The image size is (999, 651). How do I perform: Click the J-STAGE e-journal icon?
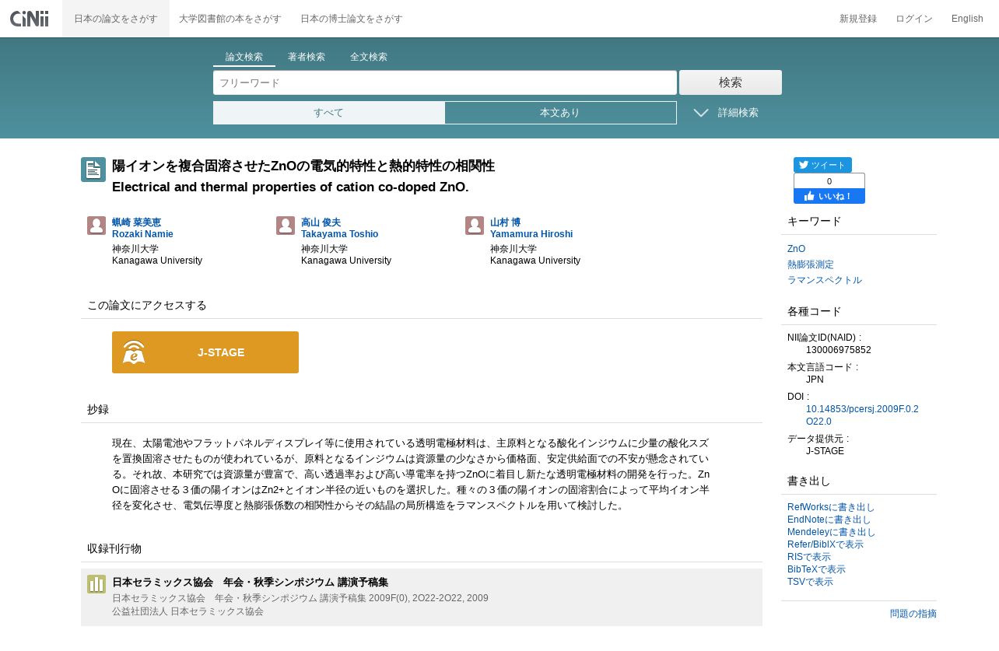click(134, 352)
